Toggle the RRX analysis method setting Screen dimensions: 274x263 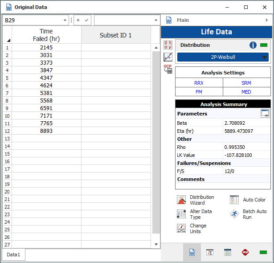point(199,83)
